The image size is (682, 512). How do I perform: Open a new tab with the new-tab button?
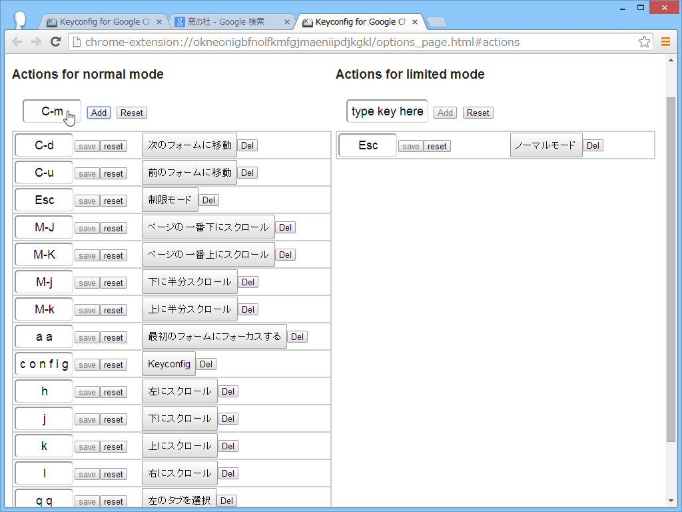437,22
